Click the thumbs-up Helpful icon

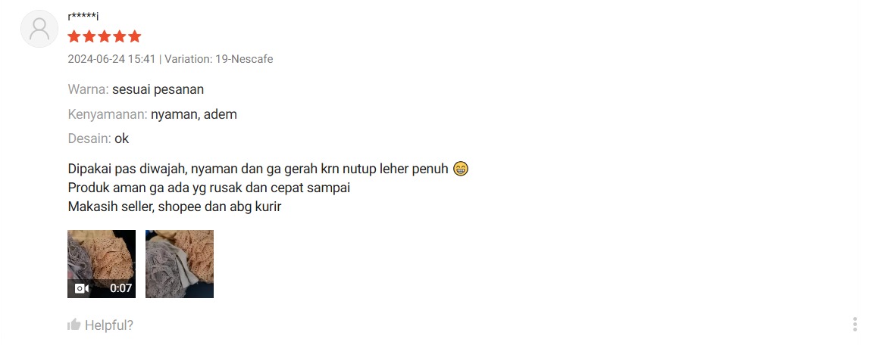[x=74, y=325]
